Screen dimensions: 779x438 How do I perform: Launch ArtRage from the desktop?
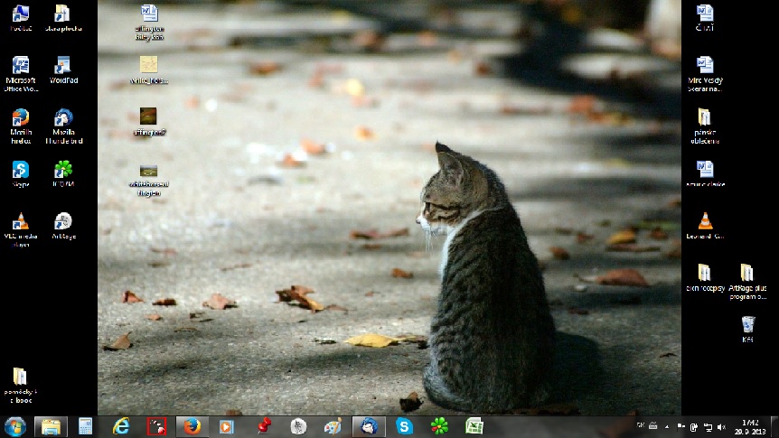coord(63,222)
